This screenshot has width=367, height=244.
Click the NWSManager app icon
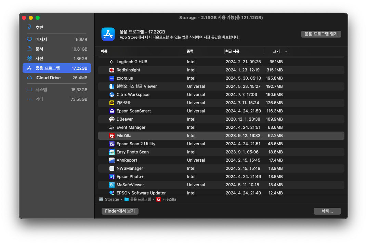click(x=112, y=168)
